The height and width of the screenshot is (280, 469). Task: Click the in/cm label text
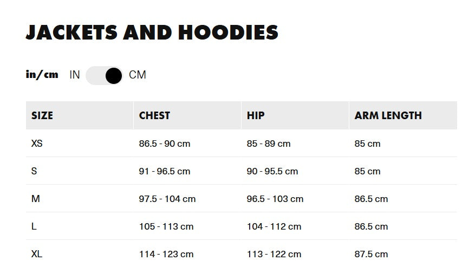[42, 75]
